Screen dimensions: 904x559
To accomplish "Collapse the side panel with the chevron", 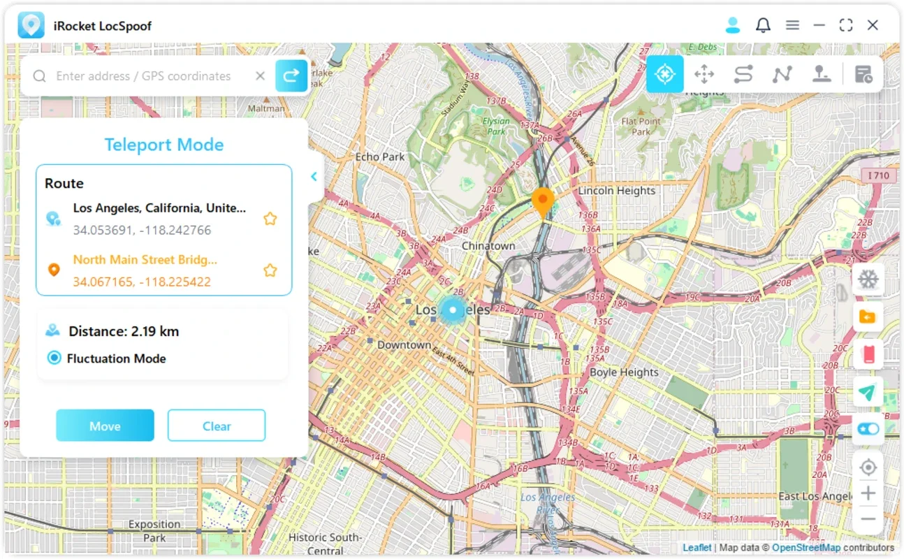I will tap(314, 176).
